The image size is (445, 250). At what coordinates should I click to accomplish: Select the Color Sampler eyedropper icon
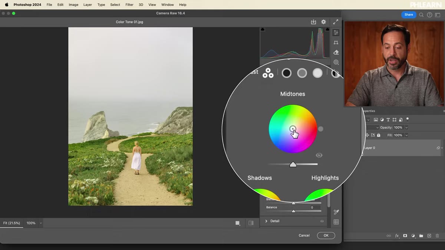coord(336,212)
